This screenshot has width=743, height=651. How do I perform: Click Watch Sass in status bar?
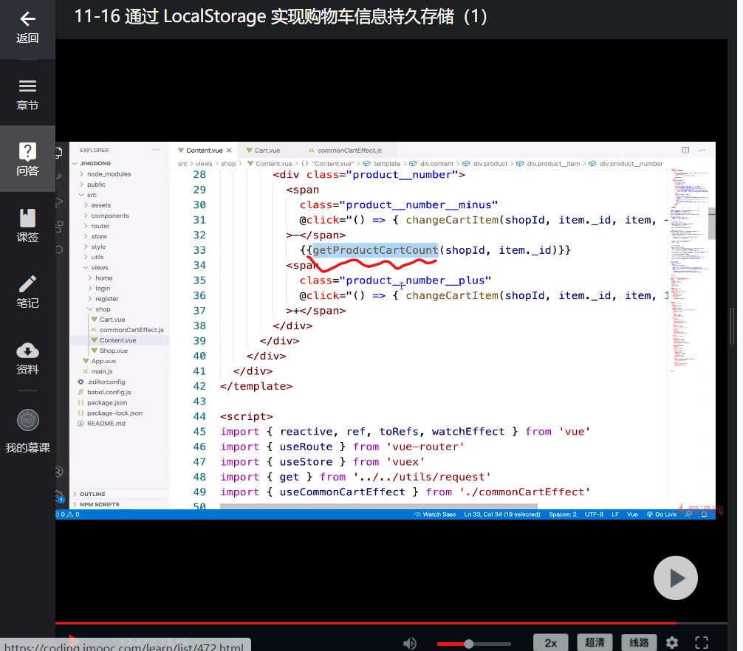435,514
